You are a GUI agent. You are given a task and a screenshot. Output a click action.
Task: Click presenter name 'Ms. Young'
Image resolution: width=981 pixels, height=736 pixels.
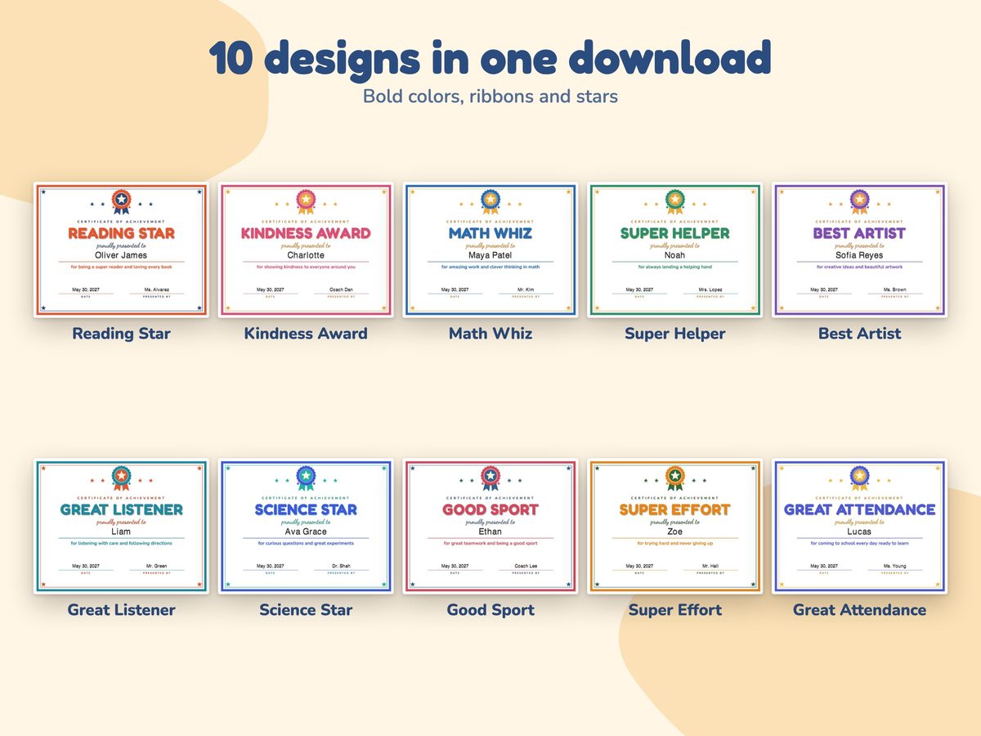pos(896,566)
